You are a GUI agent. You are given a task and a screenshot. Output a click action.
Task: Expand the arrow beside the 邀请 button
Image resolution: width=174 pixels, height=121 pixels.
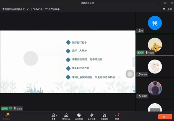57,115
